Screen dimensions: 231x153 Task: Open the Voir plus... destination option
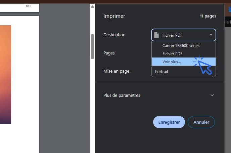click(171, 62)
